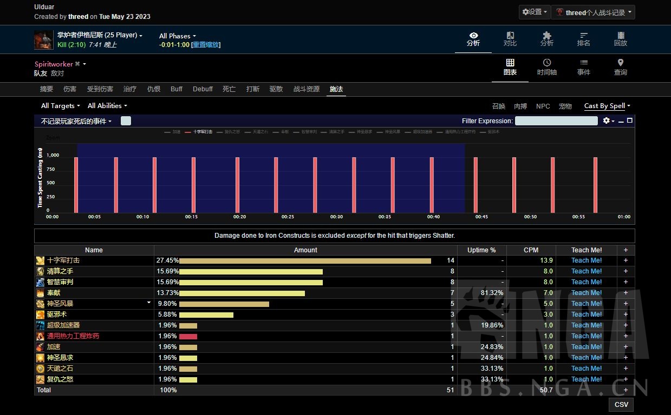Click Teach Me! link for 十字军打击
The image size is (671, 415).
pos(587,260)
